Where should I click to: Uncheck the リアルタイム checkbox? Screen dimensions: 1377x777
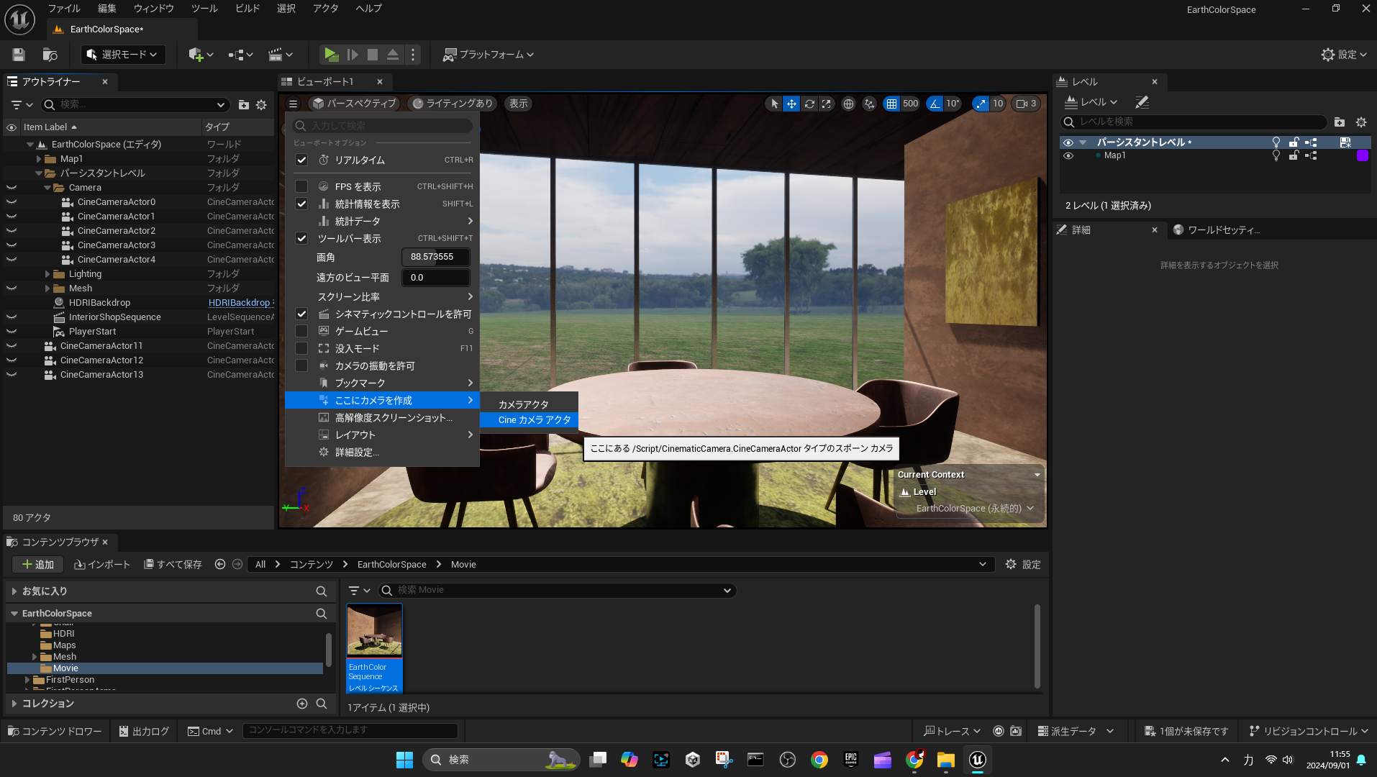click(301, 160)
